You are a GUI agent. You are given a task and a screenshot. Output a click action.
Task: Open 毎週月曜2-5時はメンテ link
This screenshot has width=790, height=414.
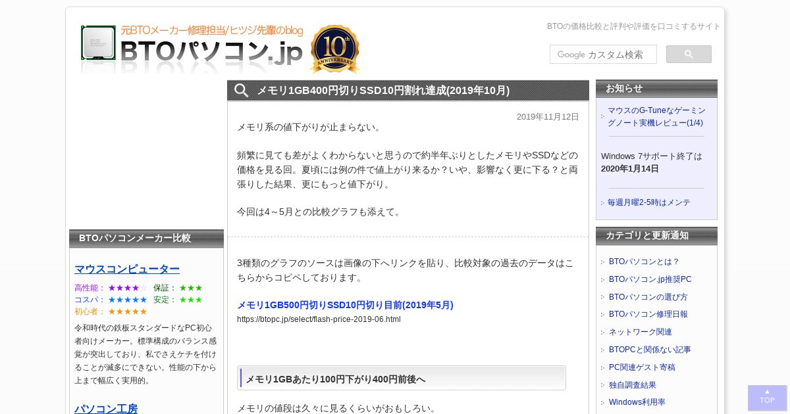pos(649,202)
